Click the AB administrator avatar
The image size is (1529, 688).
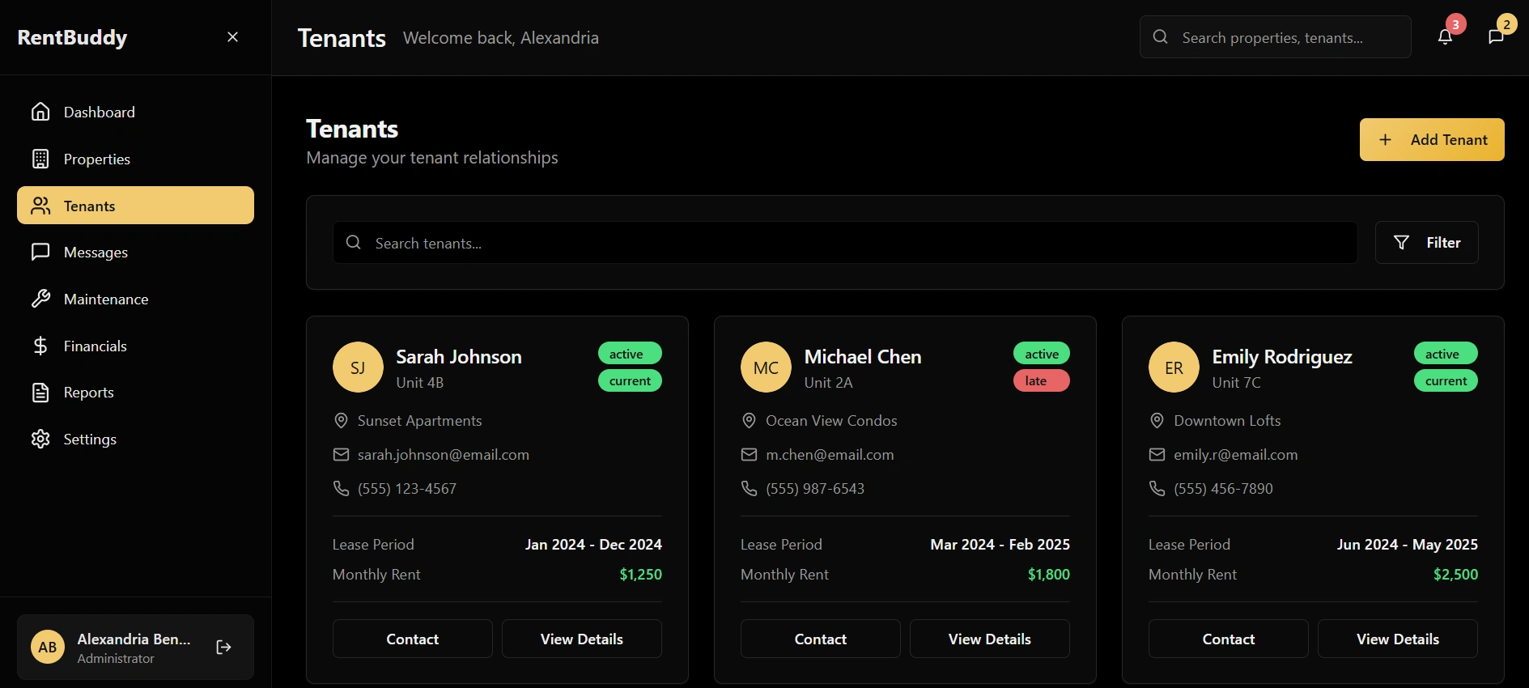(48, 648)
